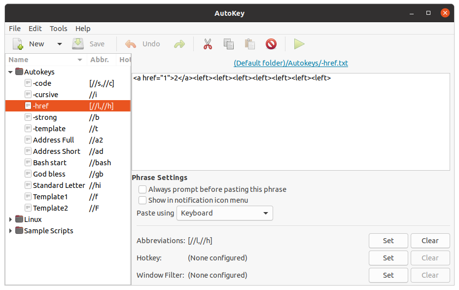Save the phrase using the Save icon
459x290 pixels.
77,43
